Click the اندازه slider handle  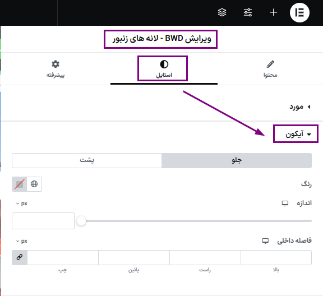click(81, 221)
